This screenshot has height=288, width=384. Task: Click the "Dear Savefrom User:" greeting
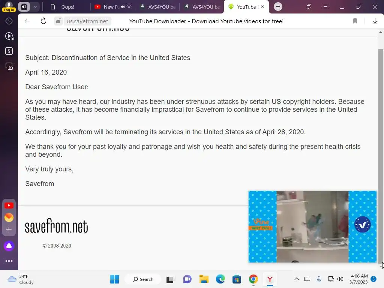[x=57, y=87]
